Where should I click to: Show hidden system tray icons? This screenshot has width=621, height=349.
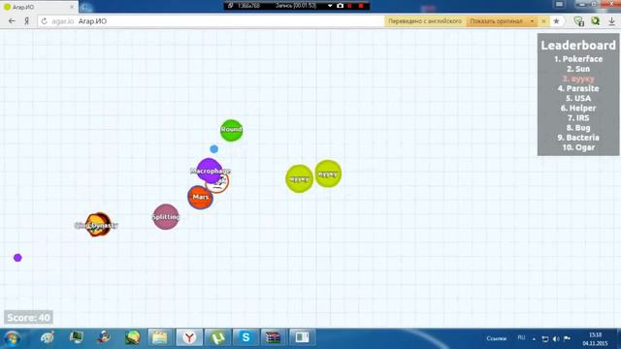534,339
